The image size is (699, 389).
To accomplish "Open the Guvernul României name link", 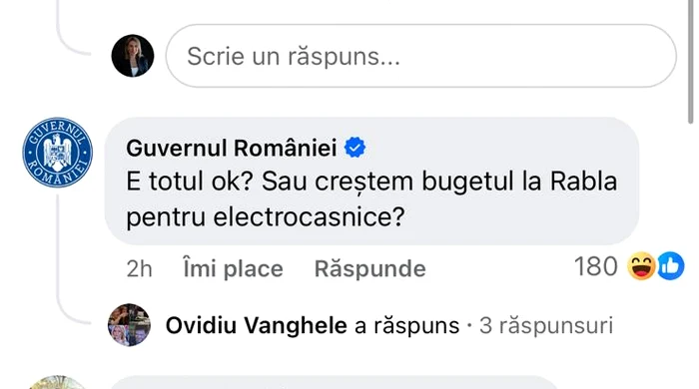I will pyautogui.click(x=232, y=148).
